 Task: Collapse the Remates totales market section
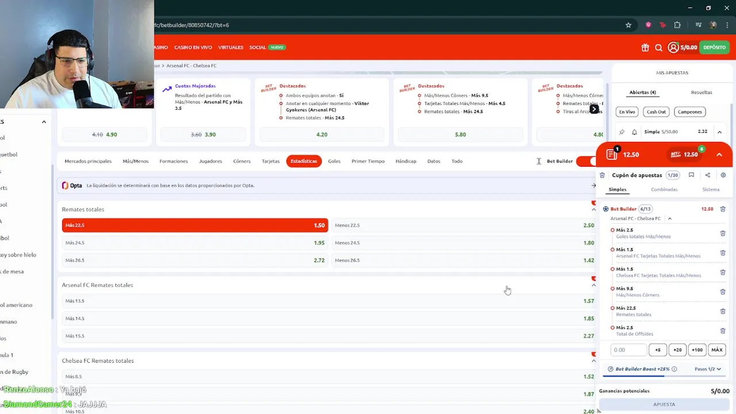[593, 209]
